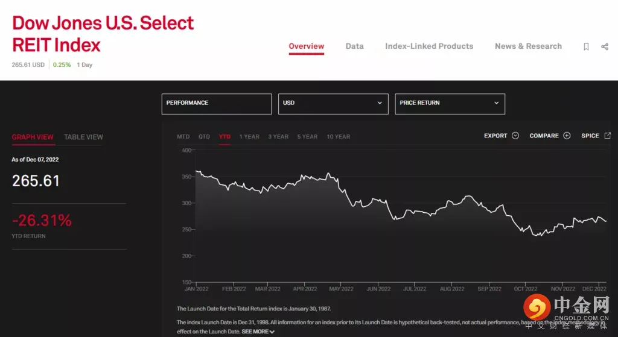
Task: Open the PERFORMANCE selector box
Action: 217,104
